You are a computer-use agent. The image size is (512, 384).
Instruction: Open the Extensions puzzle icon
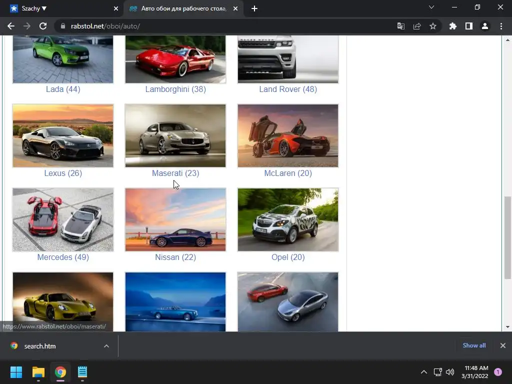click(452, 26)
